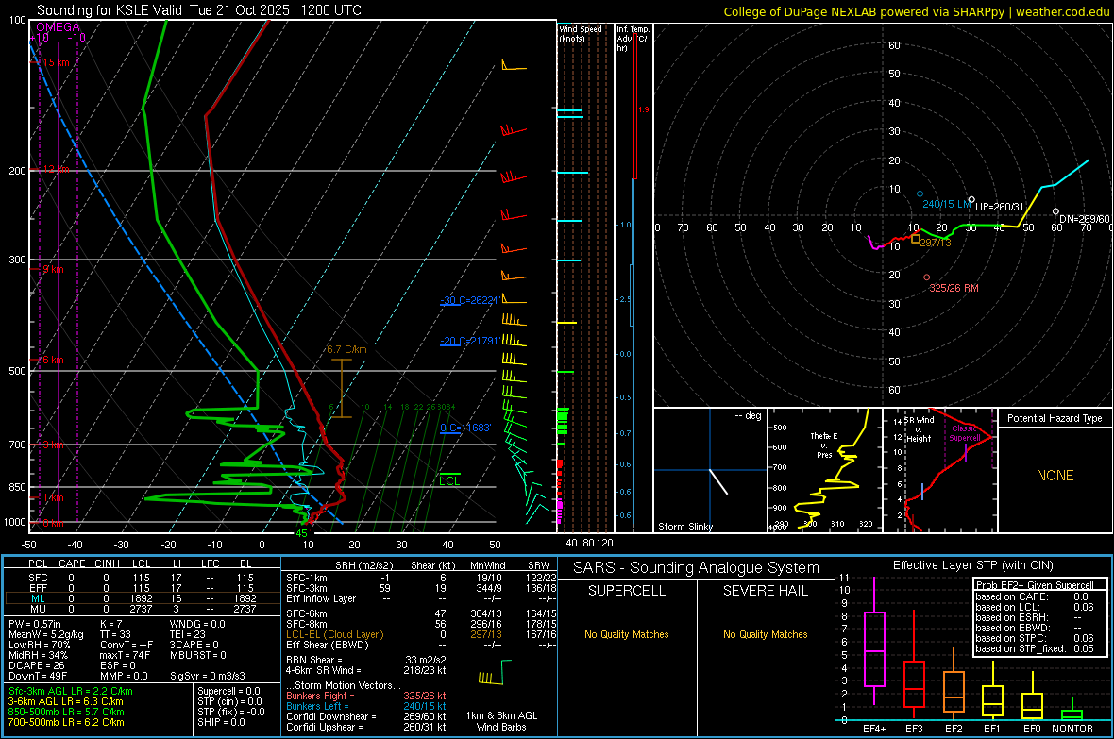Click the SigSvr = 0 m3/s3 value

pos(208,676)
